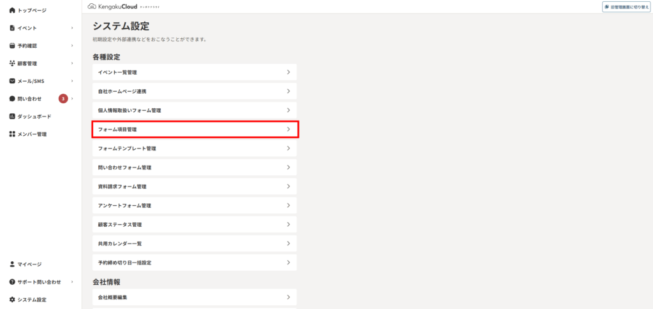The height and width of the screenshot is (309, 653).
Task: Open the フォーム項目管理 settings row
Action: [195, 129]
